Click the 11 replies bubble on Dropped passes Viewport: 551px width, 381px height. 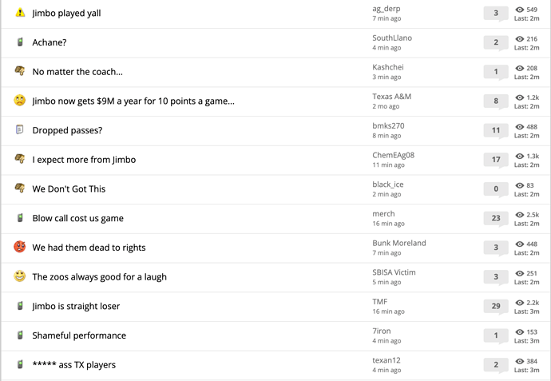(496, 130)
